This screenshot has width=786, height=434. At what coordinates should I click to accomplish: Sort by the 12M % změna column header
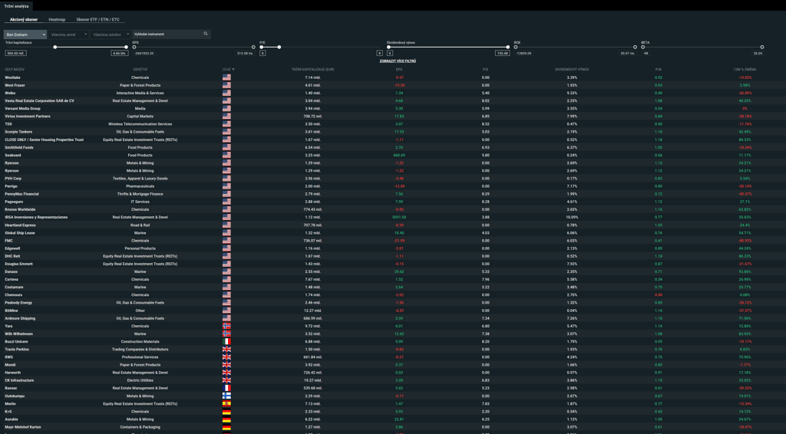(x=745, y=70)
